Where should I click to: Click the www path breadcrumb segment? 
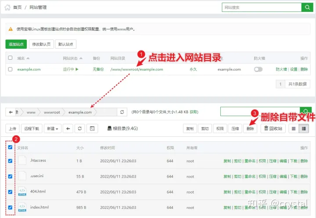click(x=31, y=112)
